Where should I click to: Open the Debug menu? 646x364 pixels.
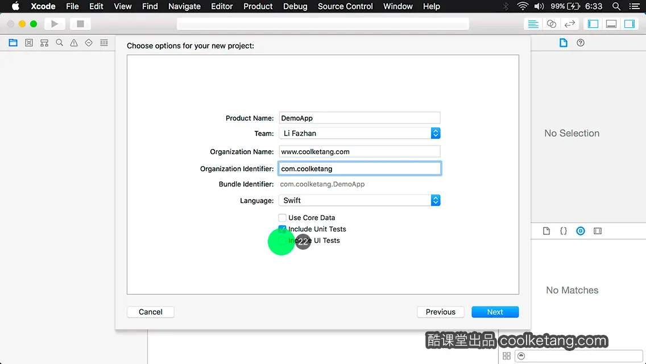[295, 6]
